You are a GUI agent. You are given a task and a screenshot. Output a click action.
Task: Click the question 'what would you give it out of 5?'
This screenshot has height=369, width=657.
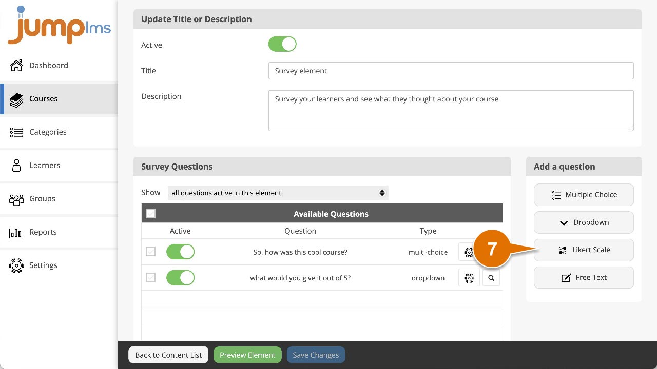point(300,278)
